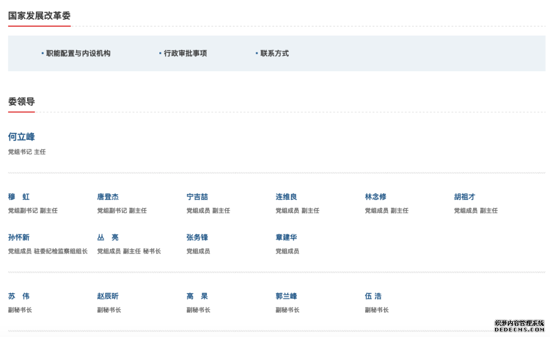Open profile of 张务锋
The image size is (550, 337).
(197, 237)
